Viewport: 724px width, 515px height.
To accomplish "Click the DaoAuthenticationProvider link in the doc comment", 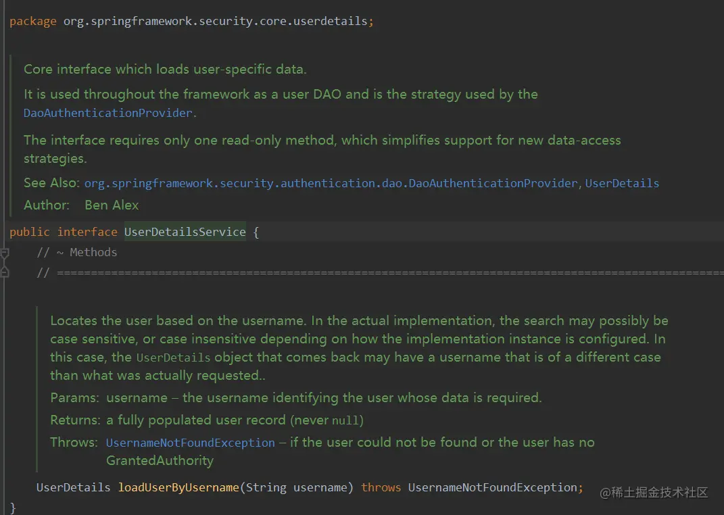I will point(108,113).
